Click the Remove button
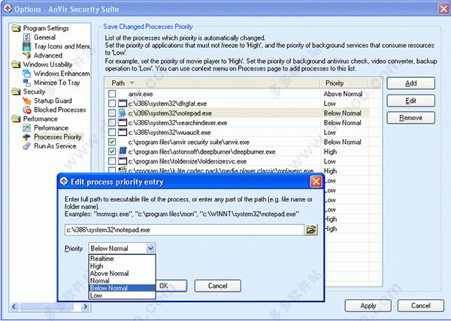Screen dimensions: 451x321 [410, 118]
